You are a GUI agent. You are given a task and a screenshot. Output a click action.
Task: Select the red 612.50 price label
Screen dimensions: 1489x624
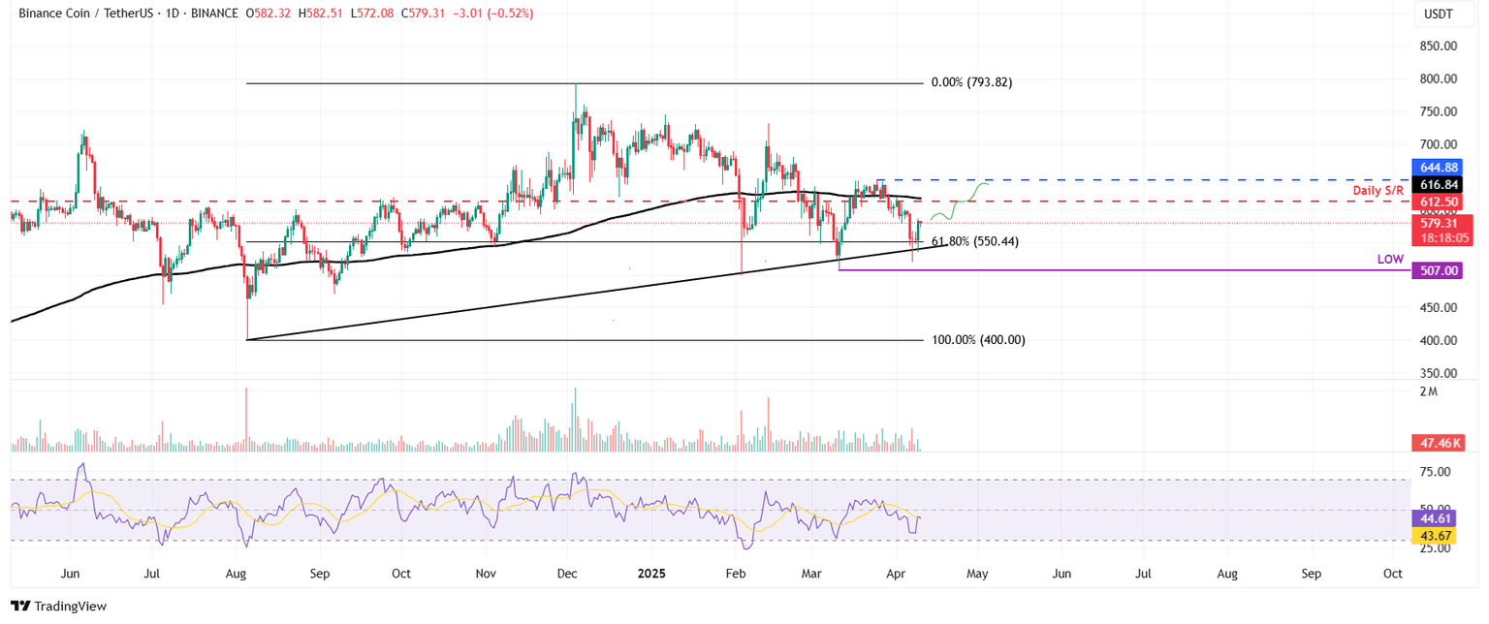click(x=1438, y=201)
